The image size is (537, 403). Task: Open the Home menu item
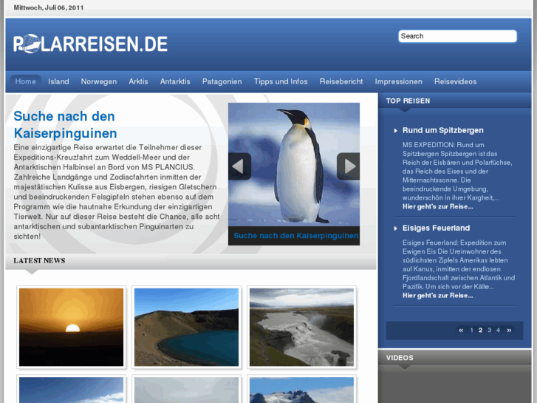coord(26,81)
